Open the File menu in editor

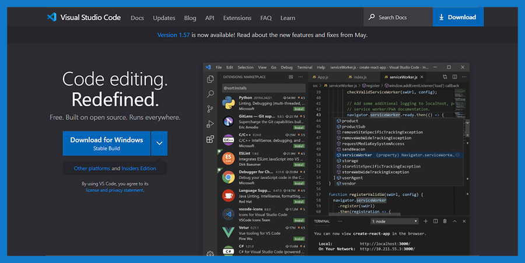pyautogui.click(x=219, y=67)
